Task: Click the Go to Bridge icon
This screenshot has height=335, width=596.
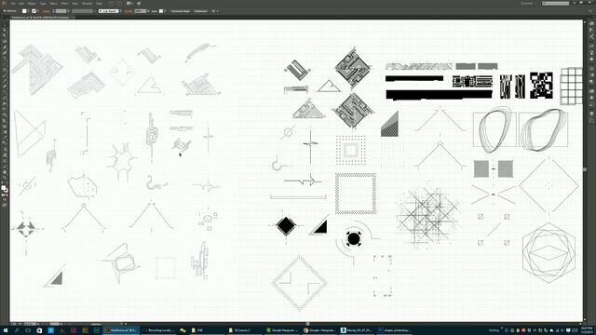Action: 111,4
